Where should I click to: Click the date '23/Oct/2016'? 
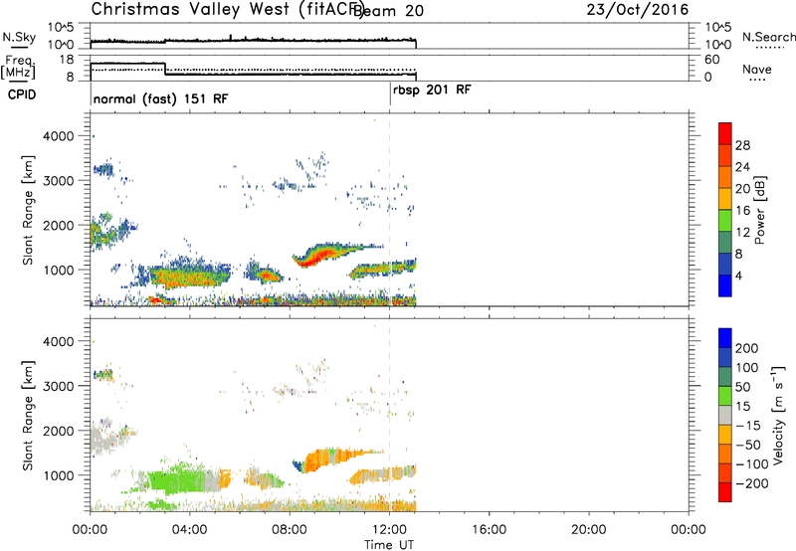tap(638, 10)
